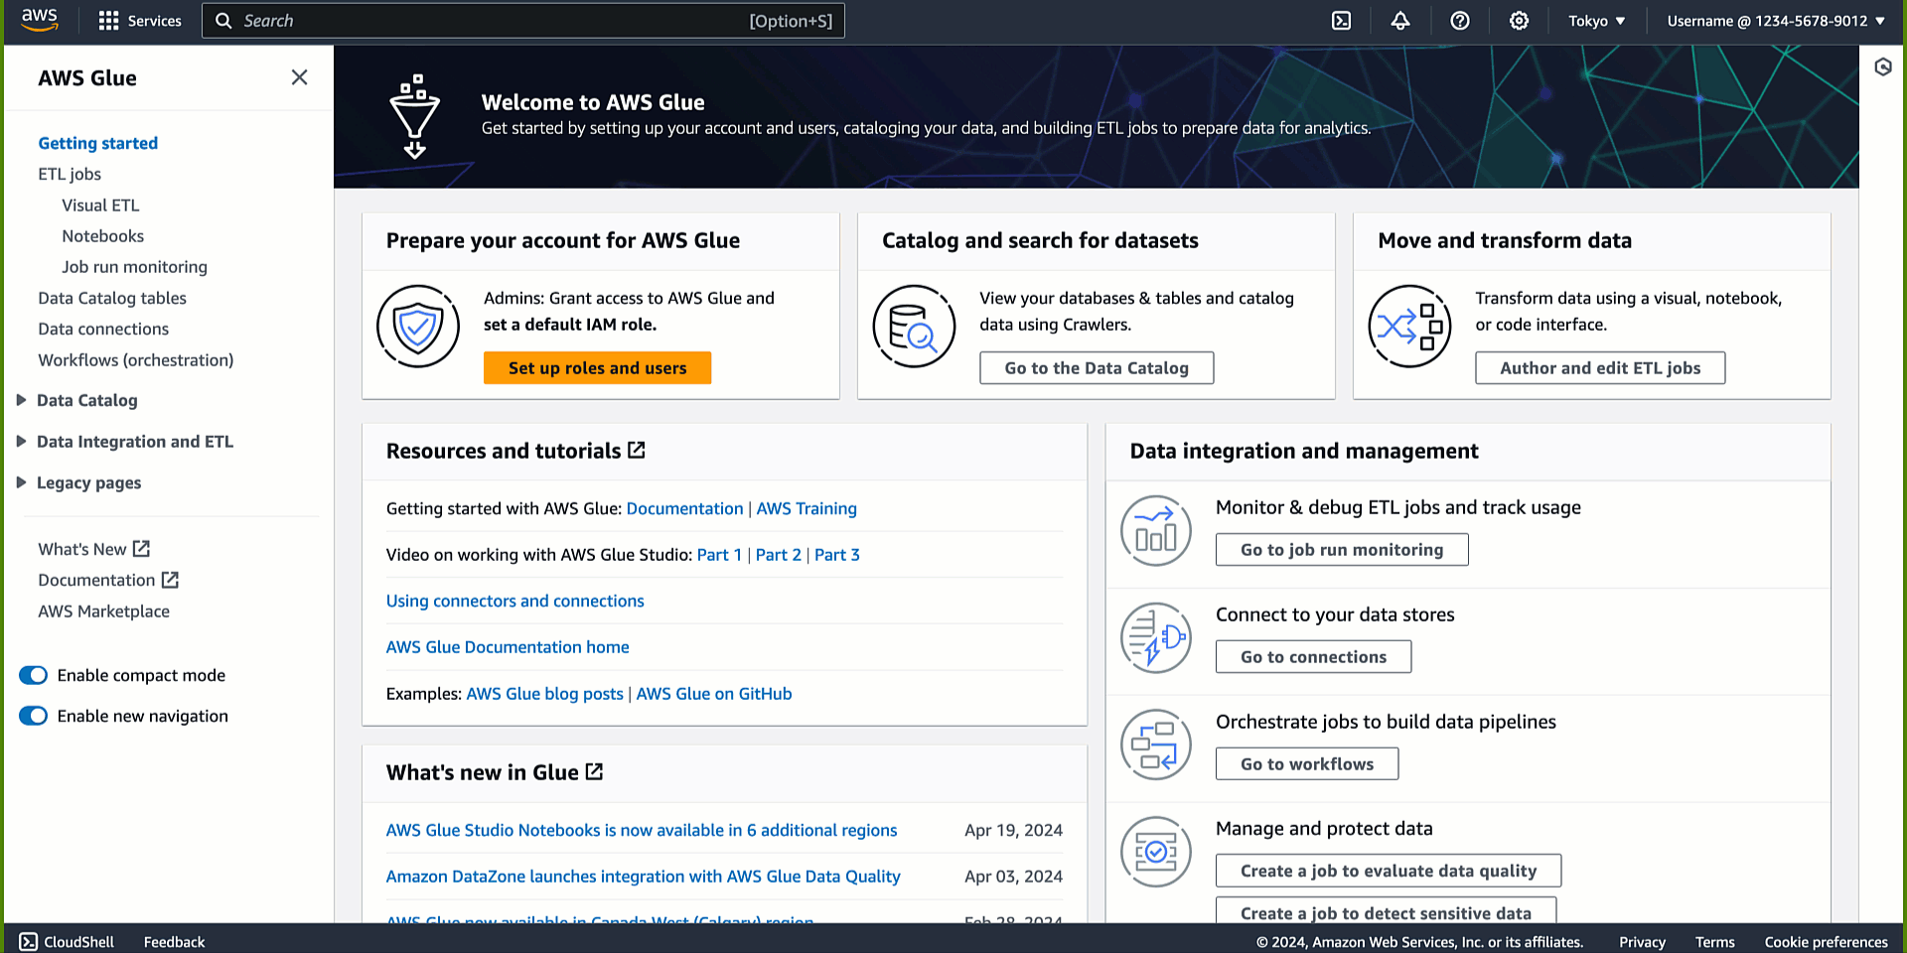Screen dimensions: 1907x953
Task: Click Go to job run monitoring button
Action: [x=1342, y=550]
